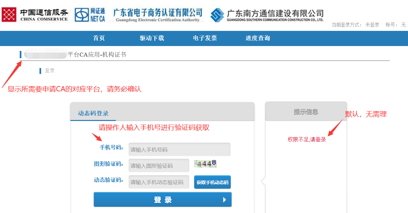
Task: Click the 动态验证码 SMS code field
Action: (x=159, y=182)
